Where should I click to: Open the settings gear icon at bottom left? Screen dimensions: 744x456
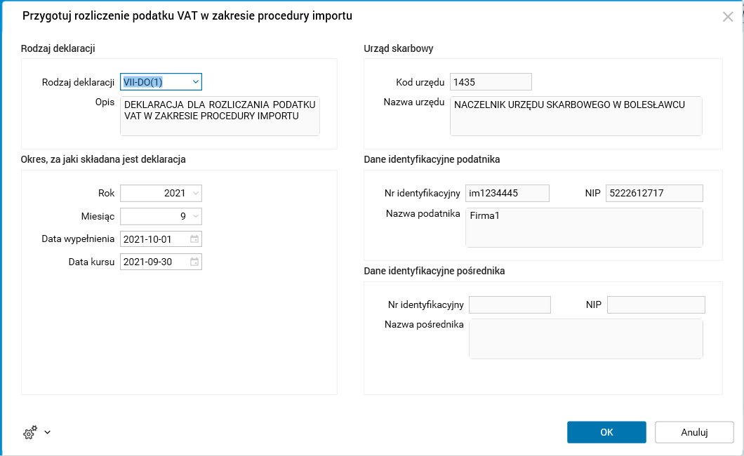(30, 432)
